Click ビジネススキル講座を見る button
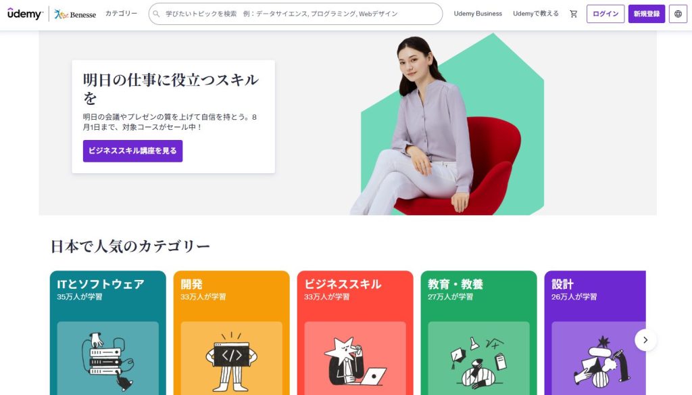 (x=132, y=151)
